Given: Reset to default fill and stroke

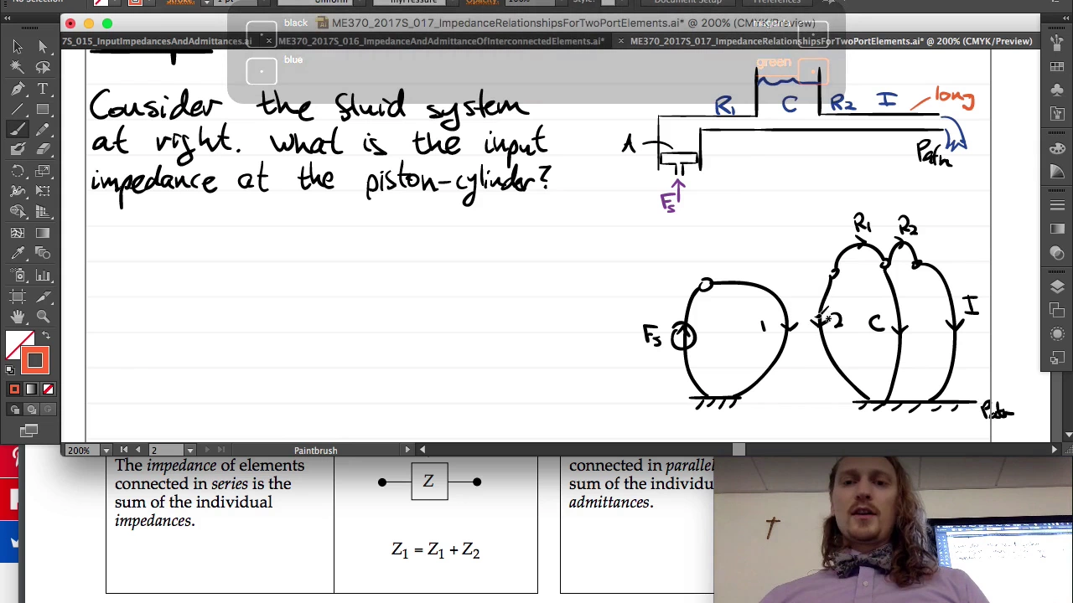Looking at the screenshot, I should 9,370.
